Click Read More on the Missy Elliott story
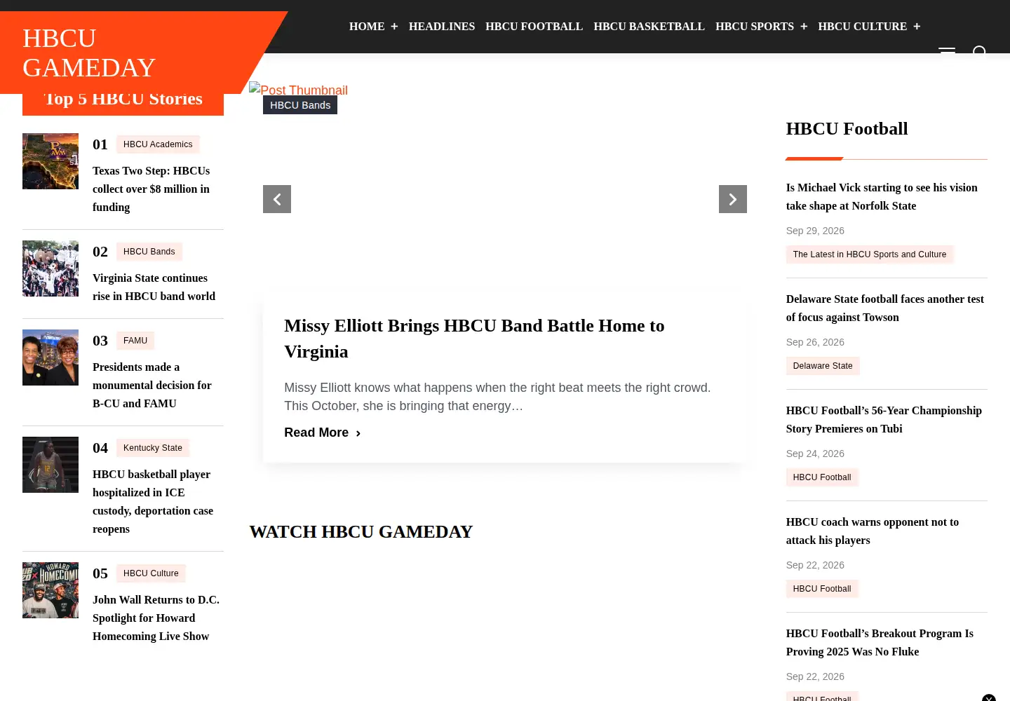The height and width of the screenshot is (701, 1010). tap(323, 433)
